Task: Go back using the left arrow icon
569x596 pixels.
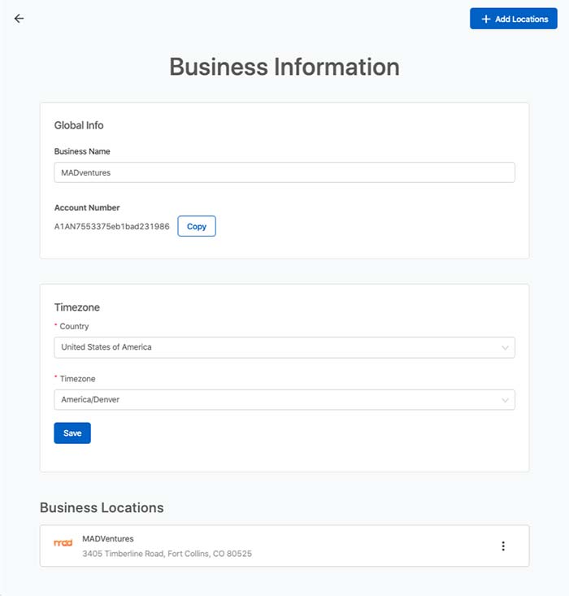Action: (19, 19)
